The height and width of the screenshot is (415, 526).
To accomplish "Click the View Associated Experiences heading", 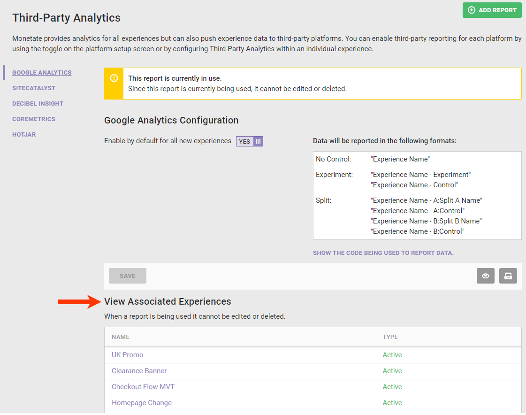I will 168,301.
